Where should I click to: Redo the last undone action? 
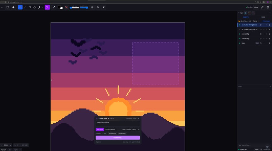(104, 7)
